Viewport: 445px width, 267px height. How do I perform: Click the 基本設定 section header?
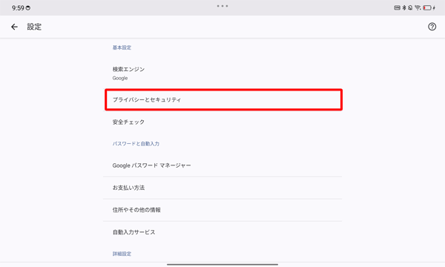(122, 47)
